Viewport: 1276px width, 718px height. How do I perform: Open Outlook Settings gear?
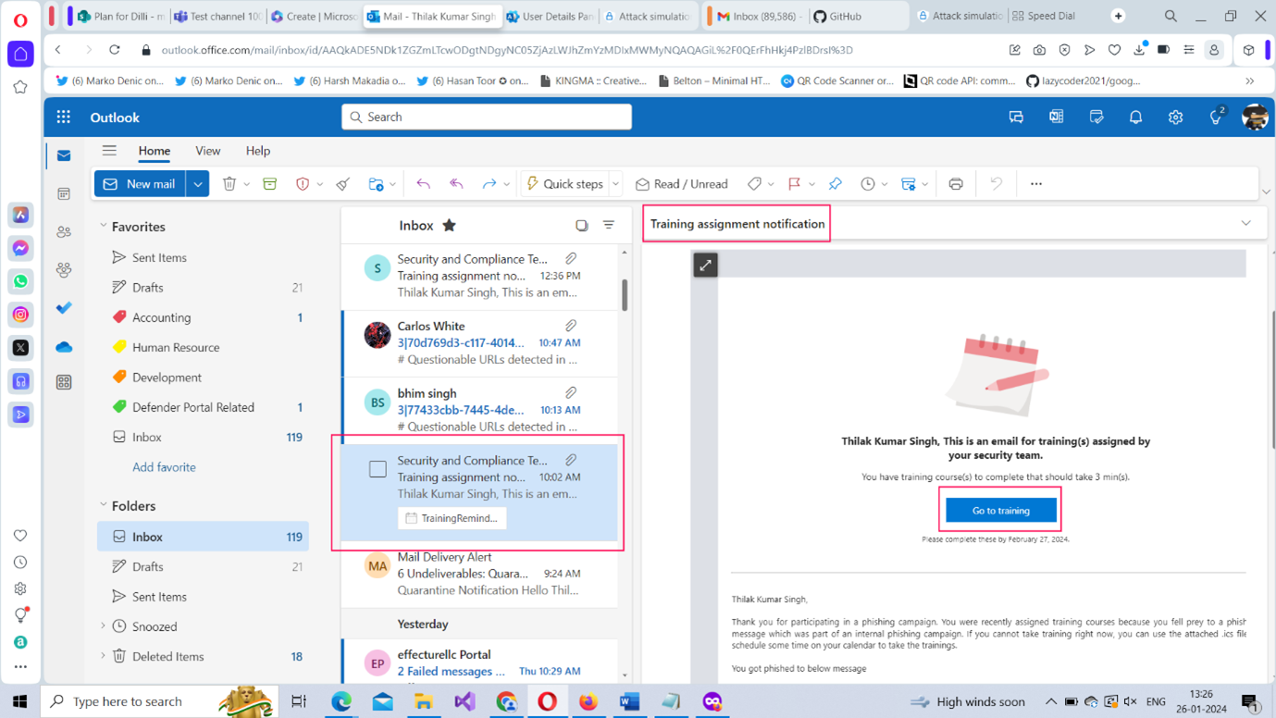coord(1175,118)
